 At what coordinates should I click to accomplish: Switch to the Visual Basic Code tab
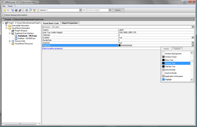(x=51, y=23)
